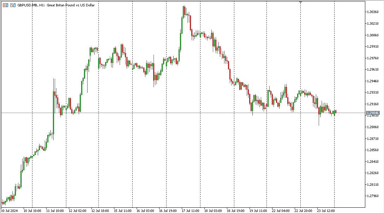
Task: Click the 18 Jul 19:00 time axis label
Action: [236, 211]
